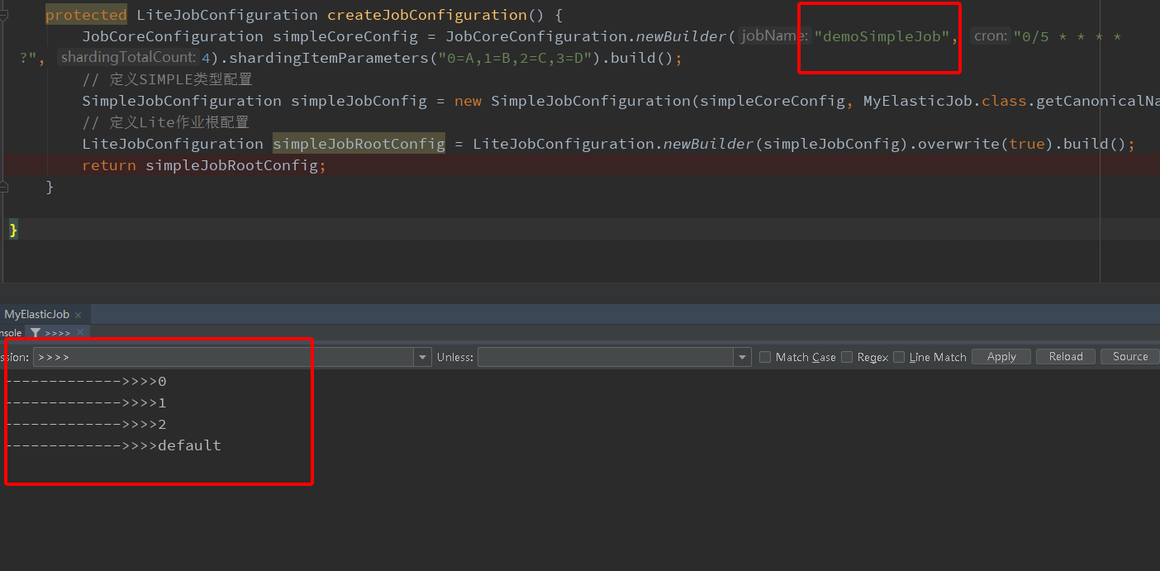The height and width of the screenshot is (571, 1160).
Task: Close the >>>> filter tab
Action: [80, 333]
